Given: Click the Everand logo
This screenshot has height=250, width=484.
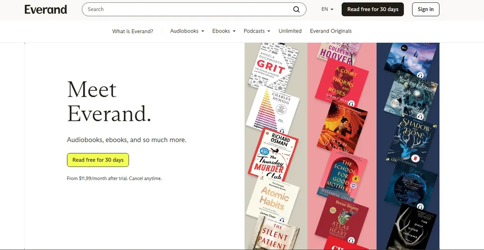Looking at the screenshot, I should click(46, 9).
